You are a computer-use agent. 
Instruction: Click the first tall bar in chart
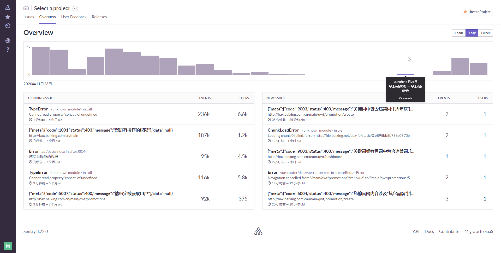pyautogui.click(x=41, y=61)
